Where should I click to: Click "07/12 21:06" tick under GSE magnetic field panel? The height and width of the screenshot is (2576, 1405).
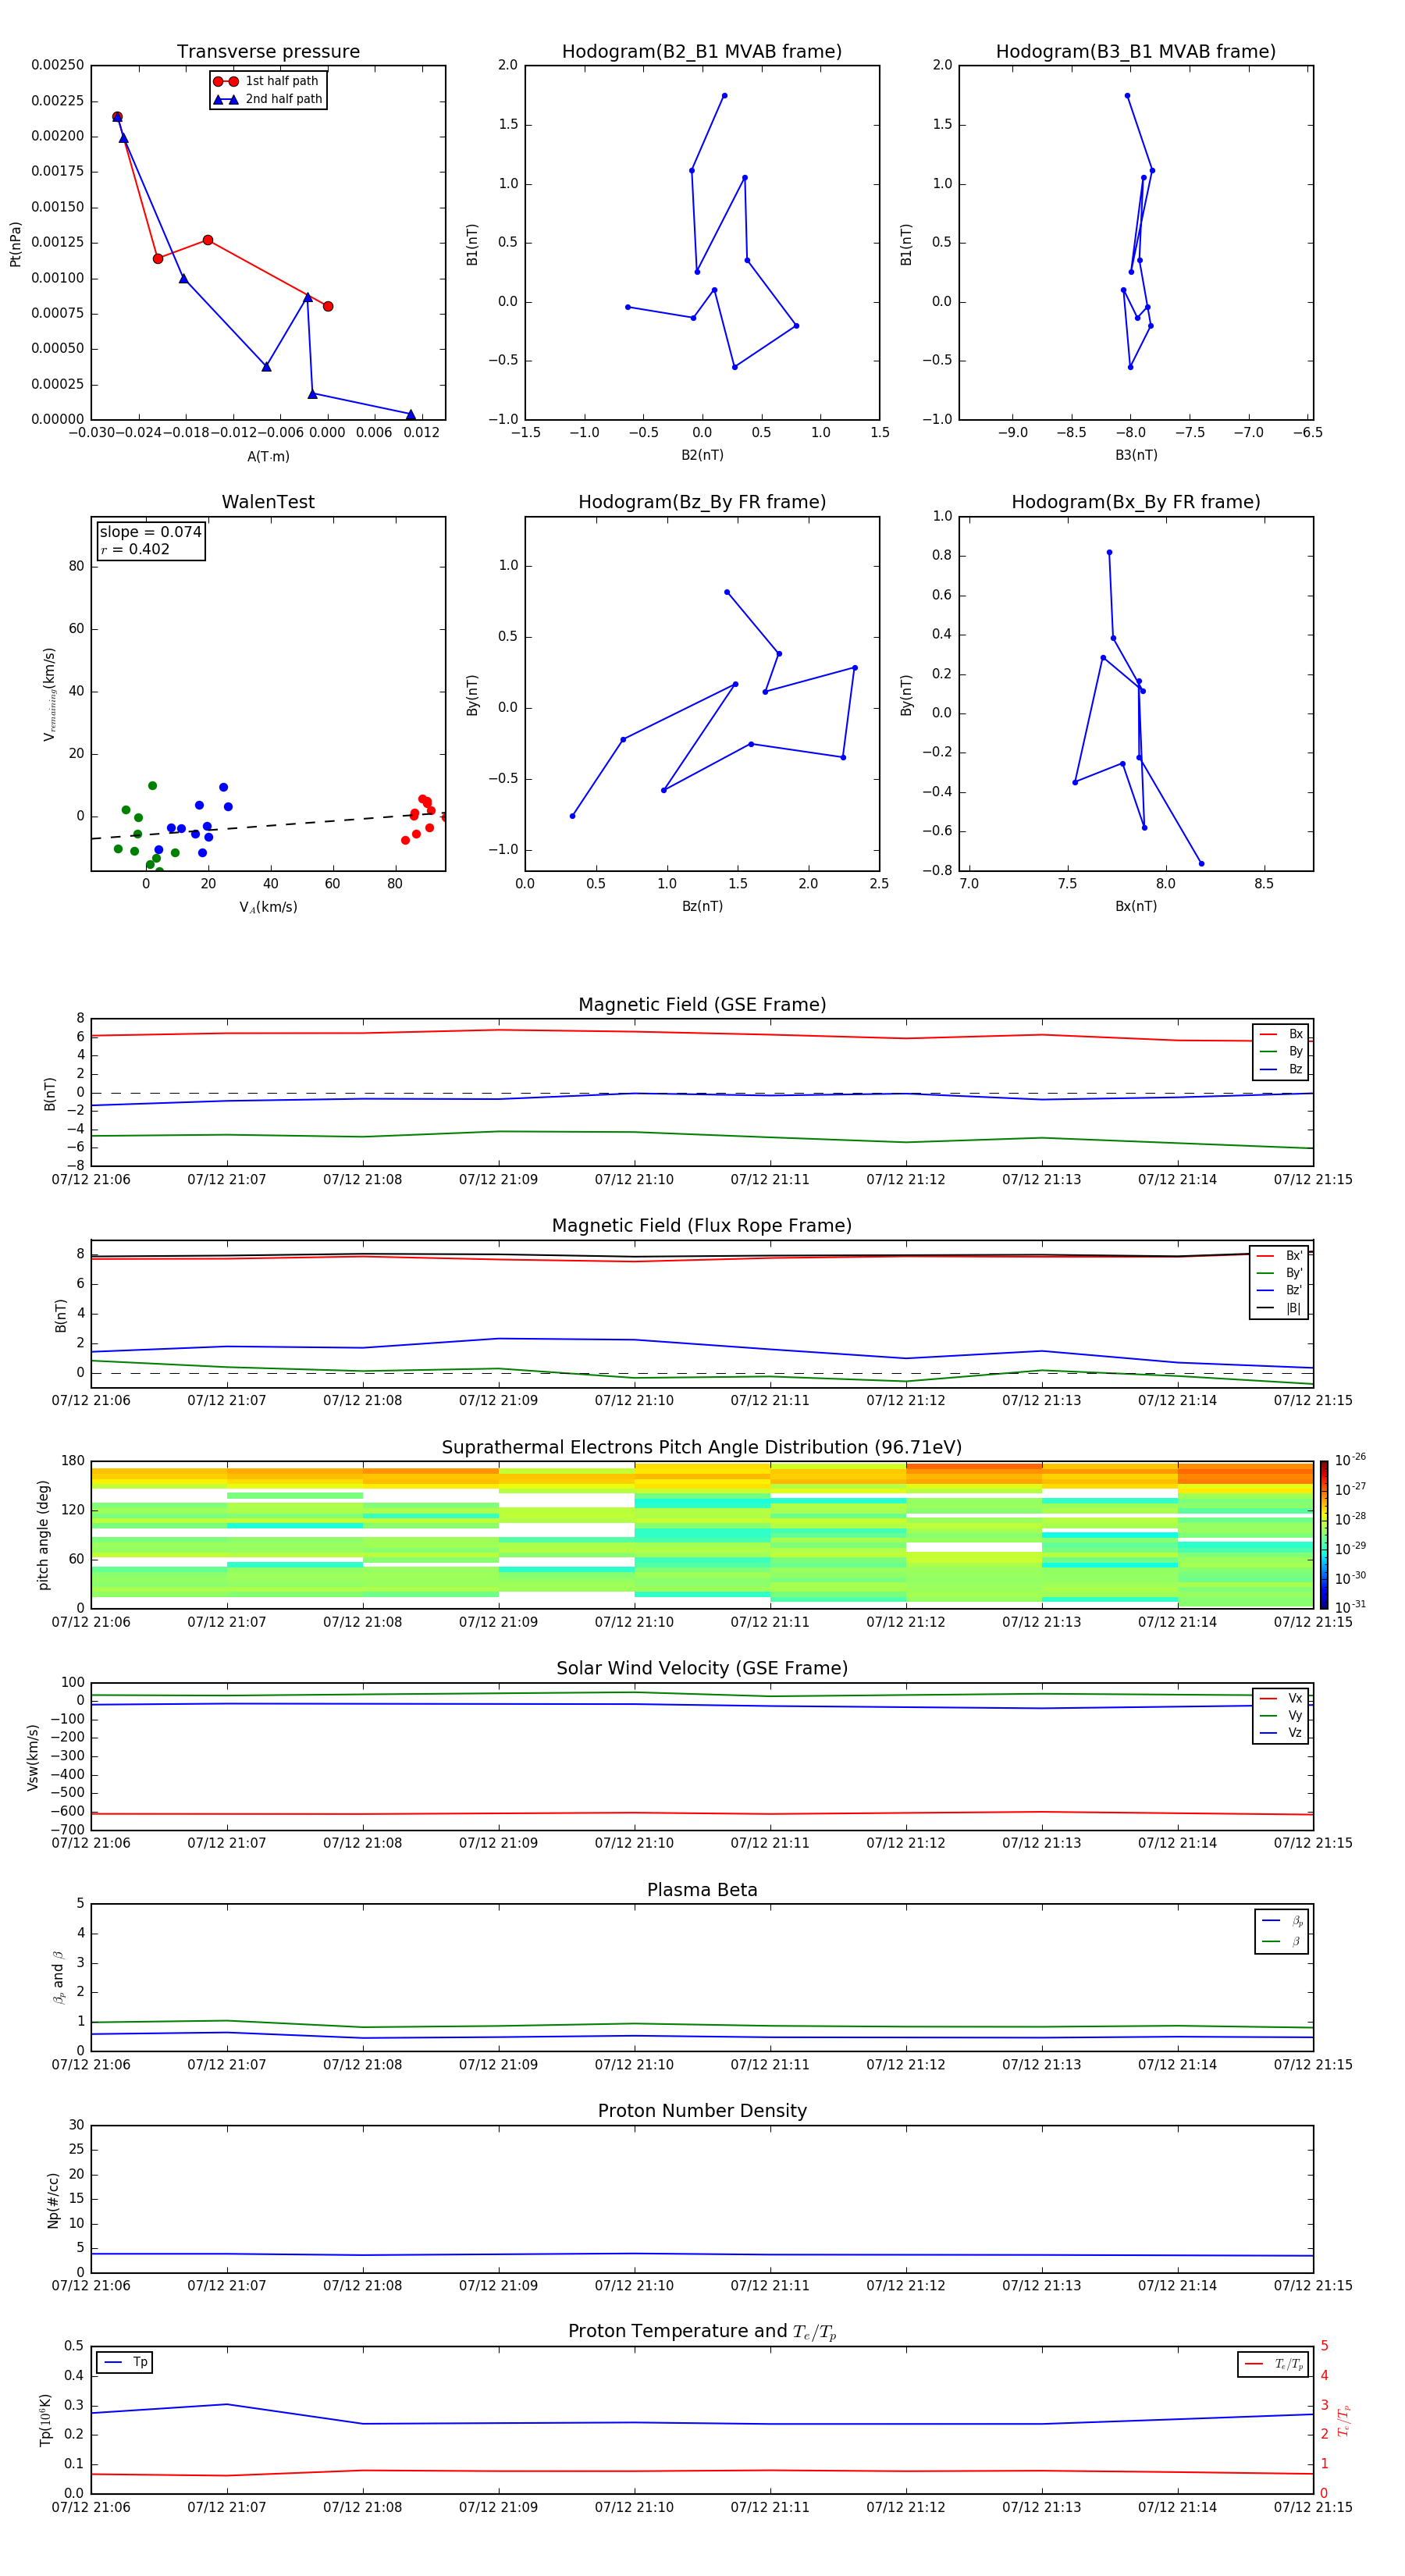click(91, 1180)
